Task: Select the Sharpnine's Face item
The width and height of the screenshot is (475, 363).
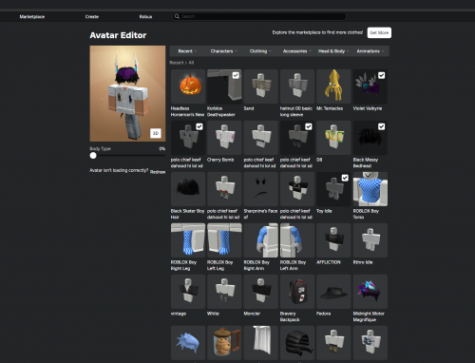Action: pyautogui.click(x=260, y=189)
